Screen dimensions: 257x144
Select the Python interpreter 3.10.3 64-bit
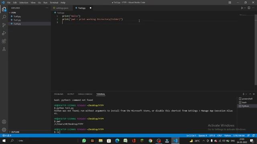click(239, 136)
